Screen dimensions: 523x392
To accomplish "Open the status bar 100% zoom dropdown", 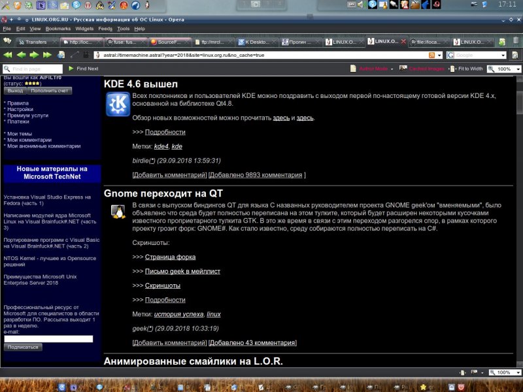I will pyautogui.click(x=518, y=372).
